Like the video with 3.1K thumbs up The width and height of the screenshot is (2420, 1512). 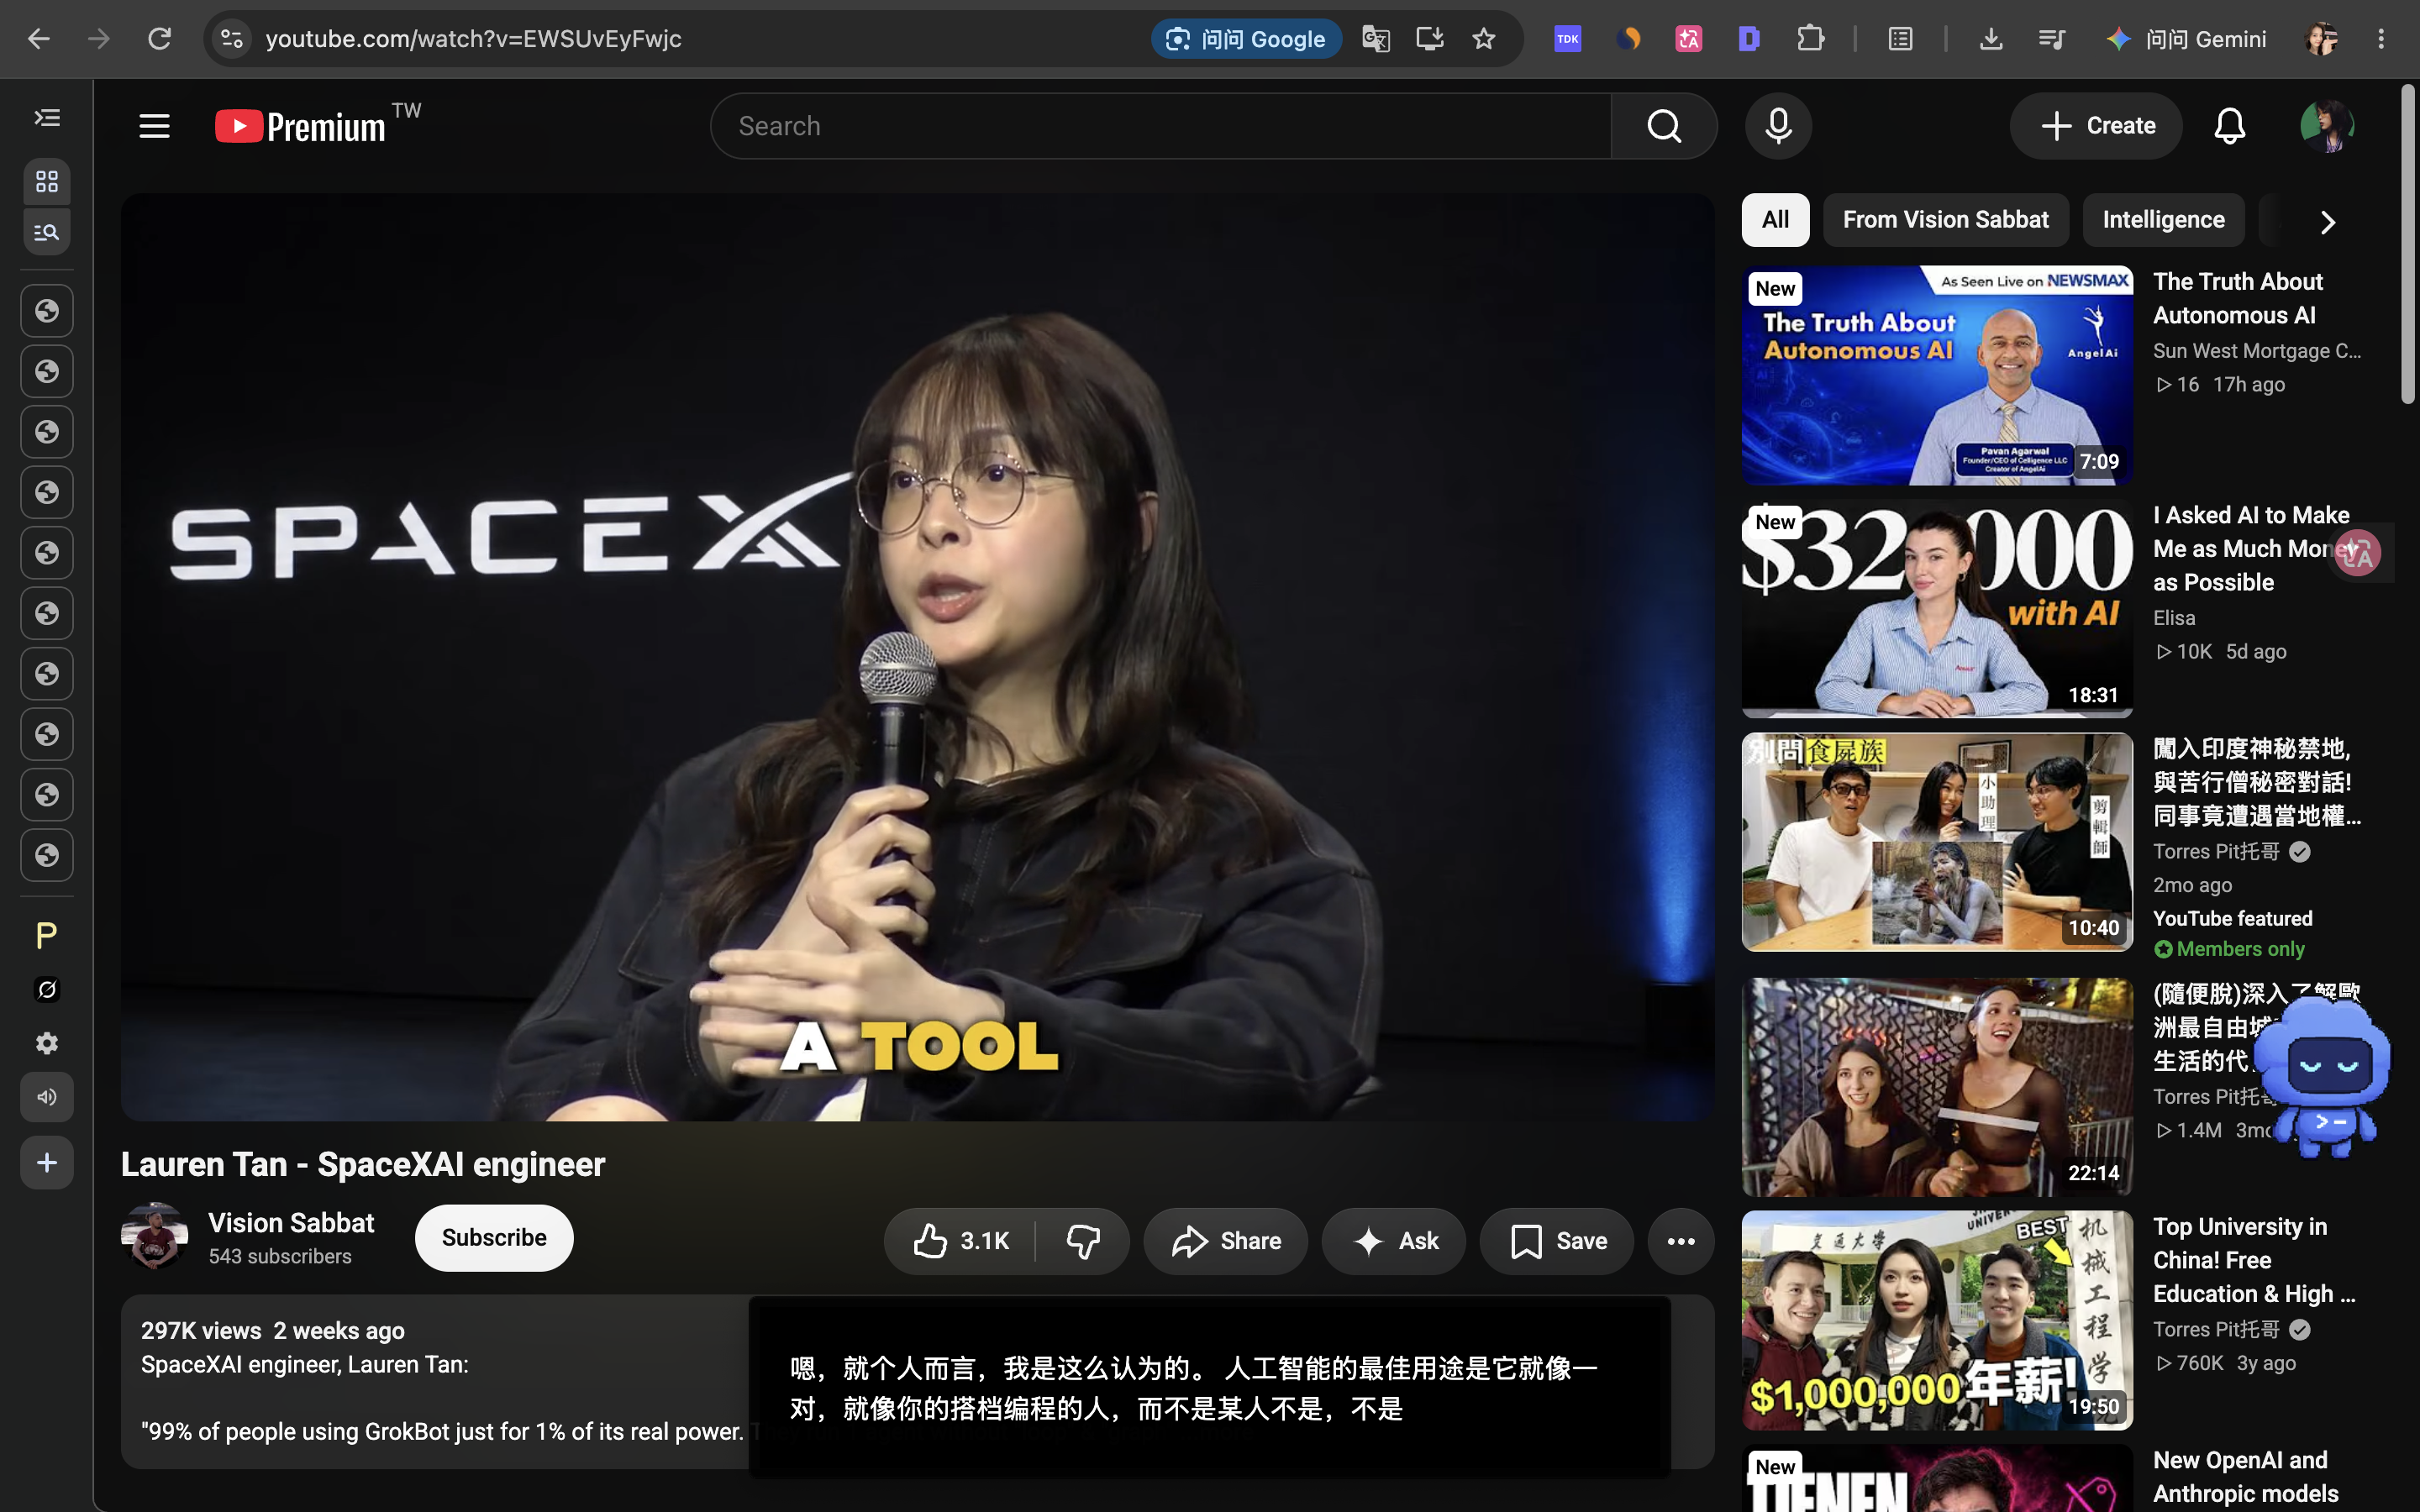click(960, 1241)
